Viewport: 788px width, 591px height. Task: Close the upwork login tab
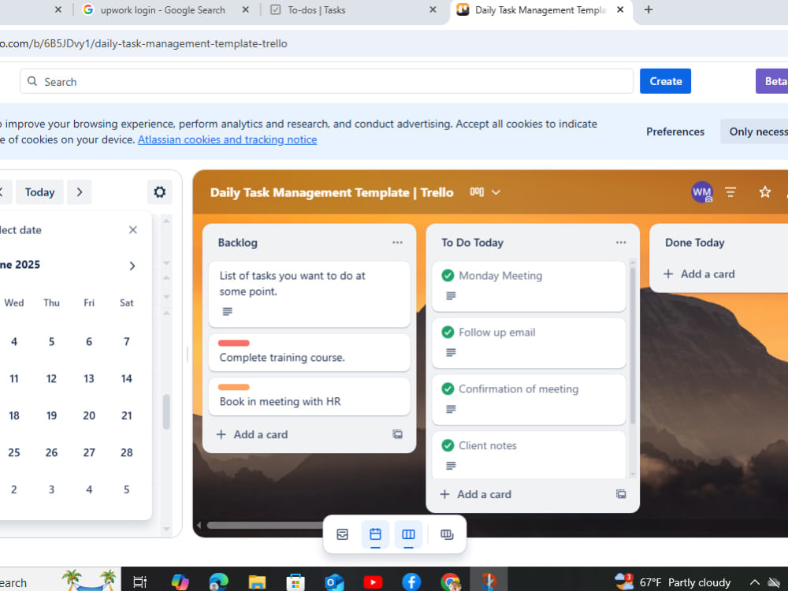click(x=245, y=9)
